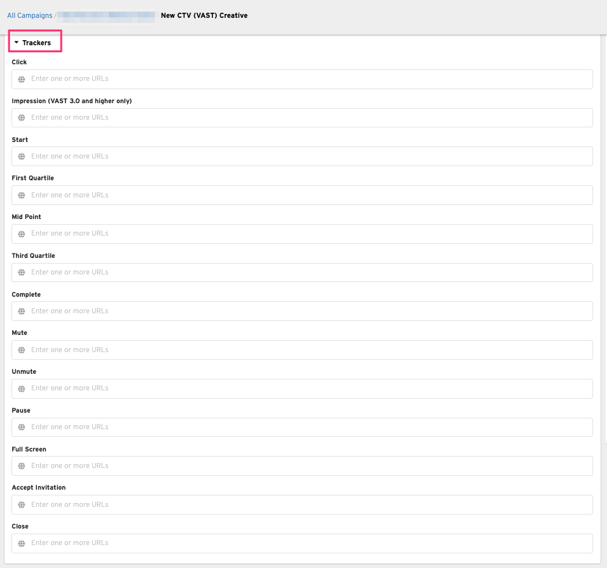Click the globe icon in Click tracker field
Viewport: 607px width, 568px height.
pyautogui.click(x=22, y=79)
